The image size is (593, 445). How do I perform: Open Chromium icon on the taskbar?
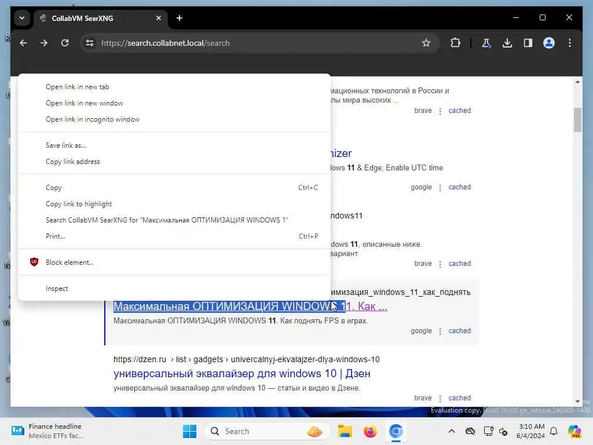[x=396, y=431]
